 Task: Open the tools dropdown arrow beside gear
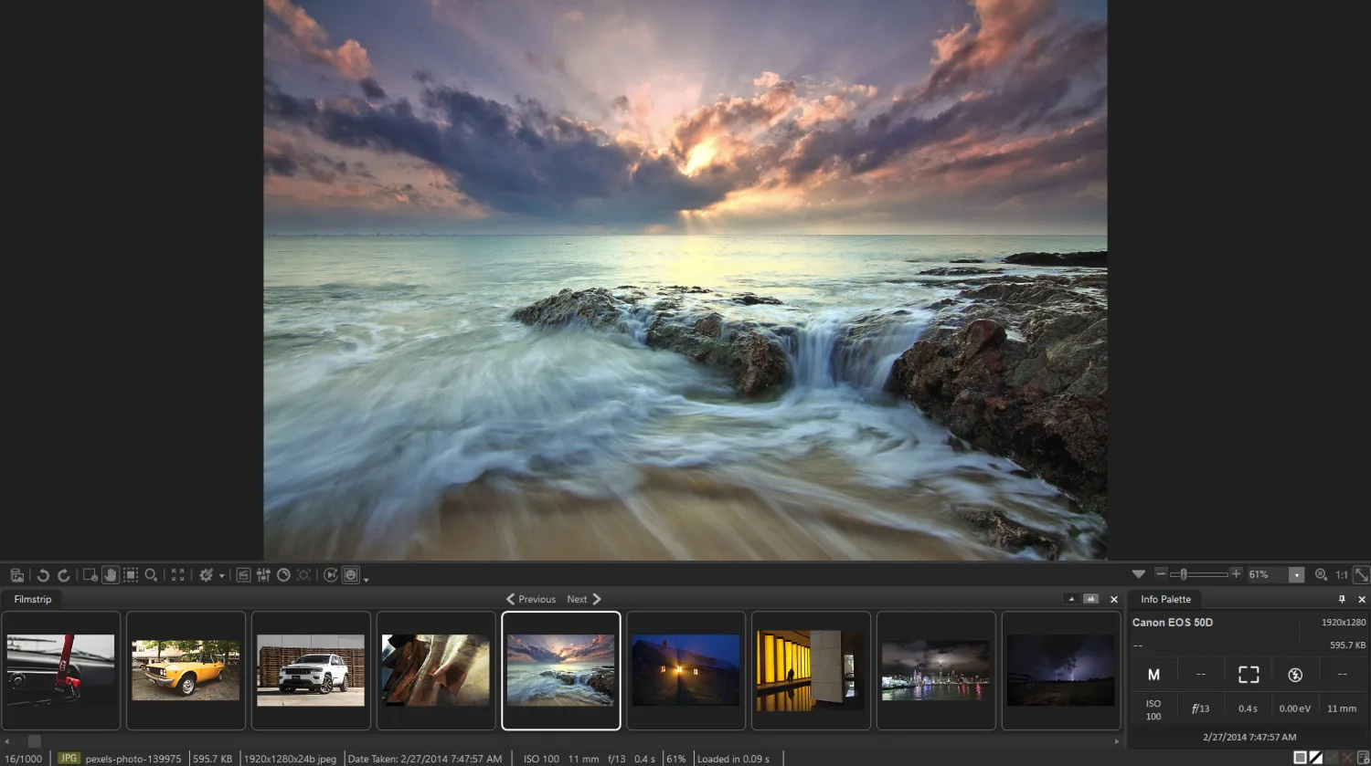(221, 576)
